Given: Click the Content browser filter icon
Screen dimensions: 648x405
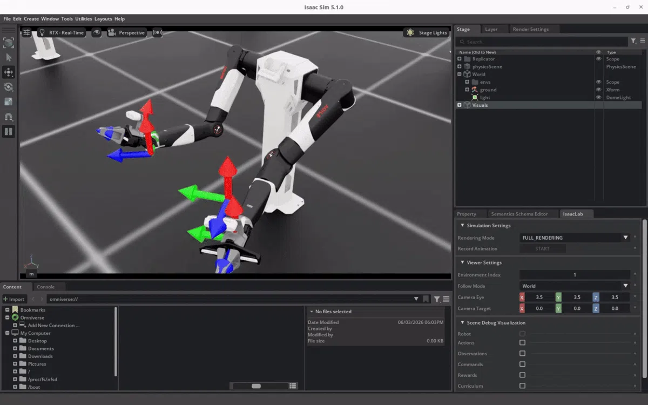Looking at the screenshot, I should (437, 299).
